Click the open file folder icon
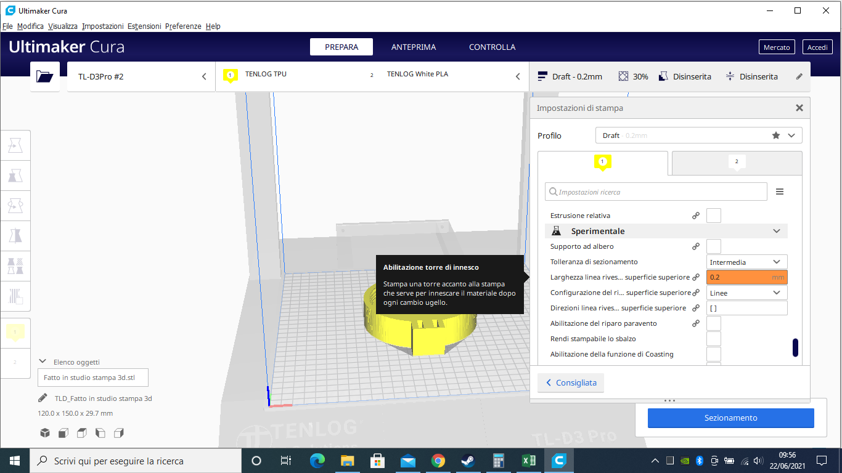Image resolution: width=842 pixels, height=473 pixels. coord(44,76)
